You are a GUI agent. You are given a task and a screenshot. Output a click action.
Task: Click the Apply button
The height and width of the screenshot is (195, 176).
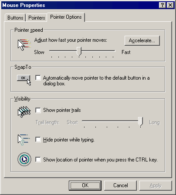(x=156, y=185)
